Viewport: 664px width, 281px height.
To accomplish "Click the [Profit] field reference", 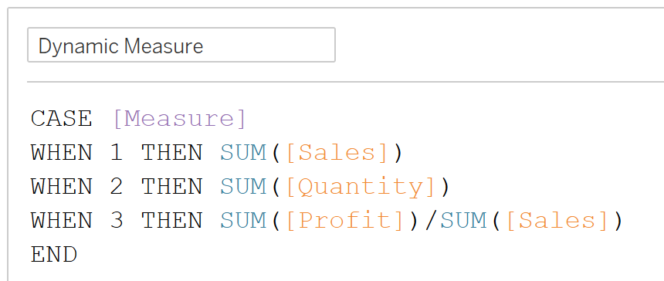I will (345, 221).
